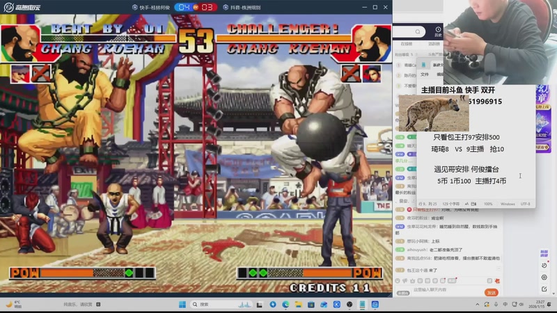Open the Windows Start button
557x313 pixels.
pos(182,305)
